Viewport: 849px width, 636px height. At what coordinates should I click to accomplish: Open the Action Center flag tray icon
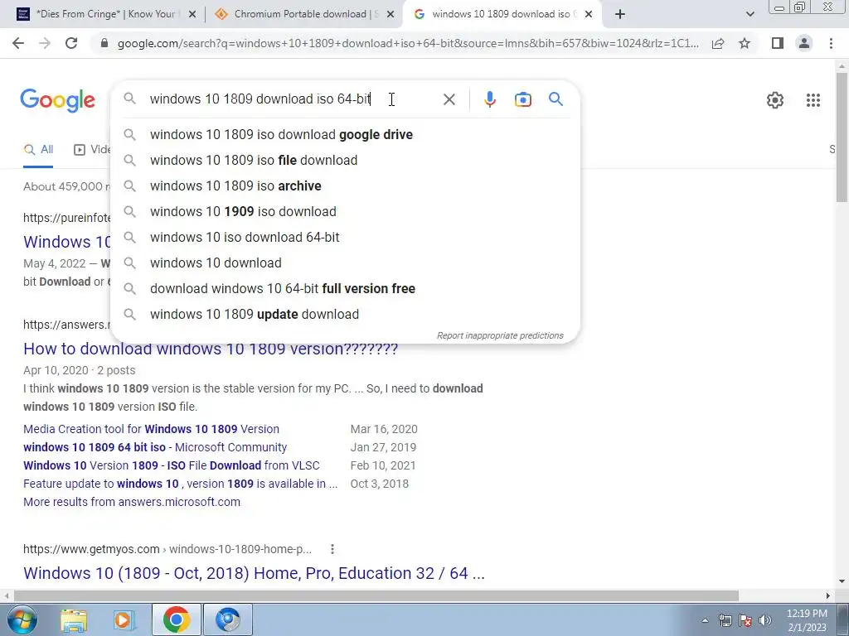[x=745, y=620]
